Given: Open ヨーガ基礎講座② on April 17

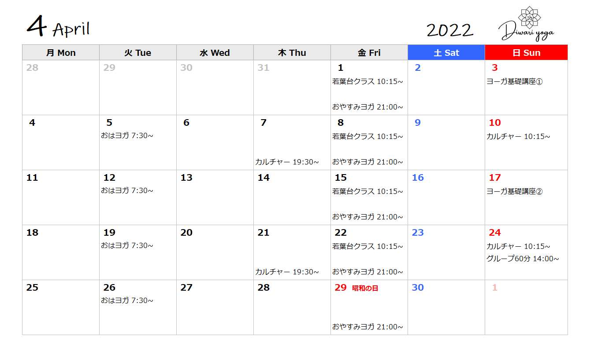Looking at the screenshot, I should (515, 191).
